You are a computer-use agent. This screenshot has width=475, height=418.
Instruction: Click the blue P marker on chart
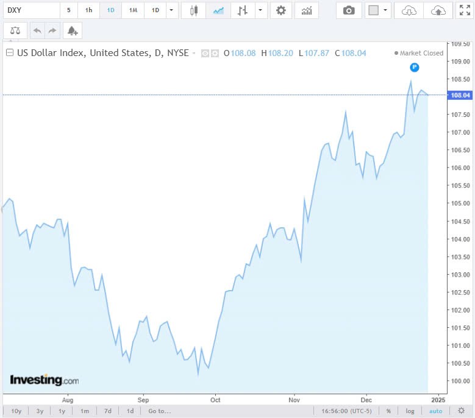[415, 67]
